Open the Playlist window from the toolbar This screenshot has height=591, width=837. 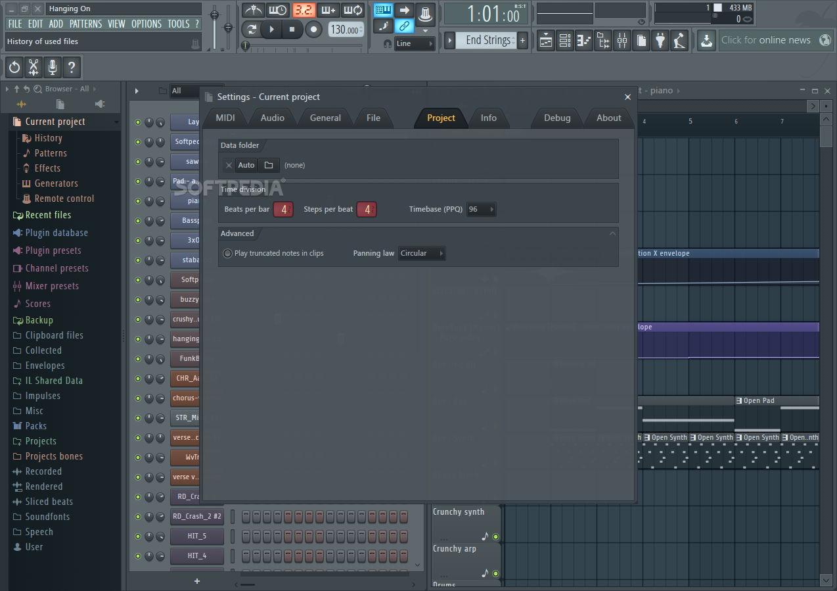(546, 41)
